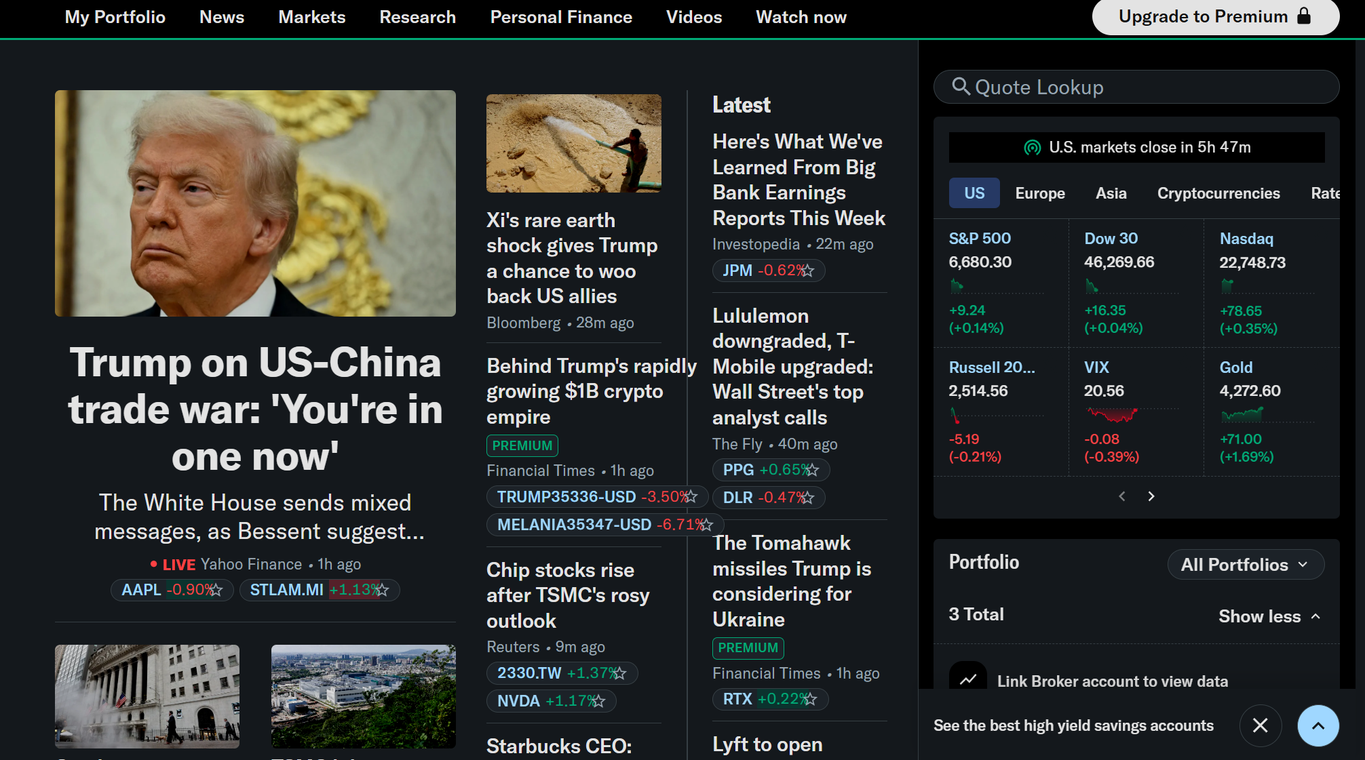Click the Upgrade to Premium button

coord(1214,16)
